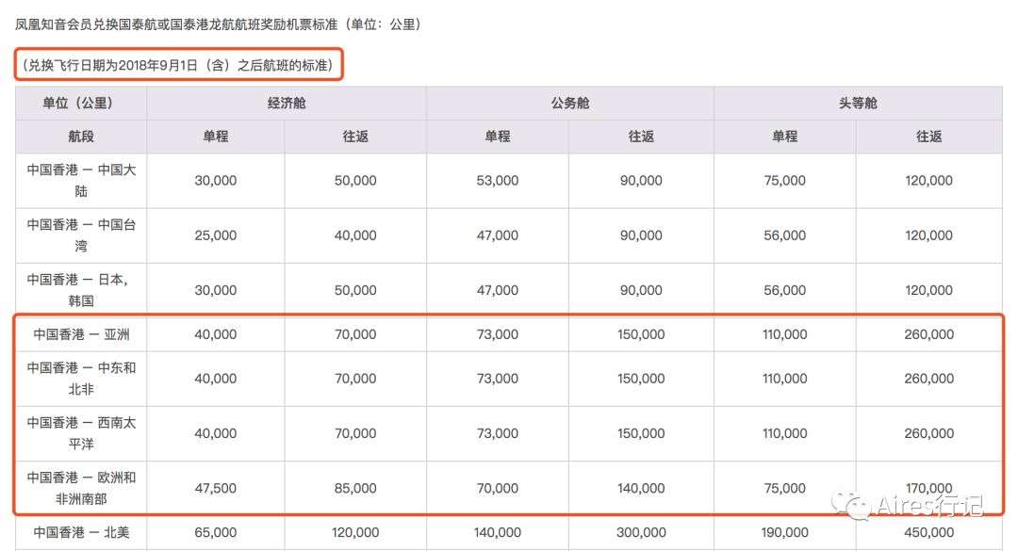Click the 中国香港 — 中东和北非 route cell
This screenshot has height=551, width=1018.
point(81,379)
